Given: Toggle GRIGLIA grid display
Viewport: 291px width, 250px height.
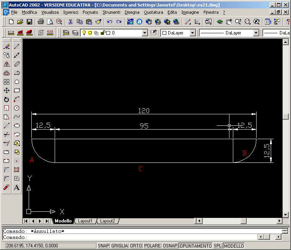Looking at the screenshot, I should (119, 246).
